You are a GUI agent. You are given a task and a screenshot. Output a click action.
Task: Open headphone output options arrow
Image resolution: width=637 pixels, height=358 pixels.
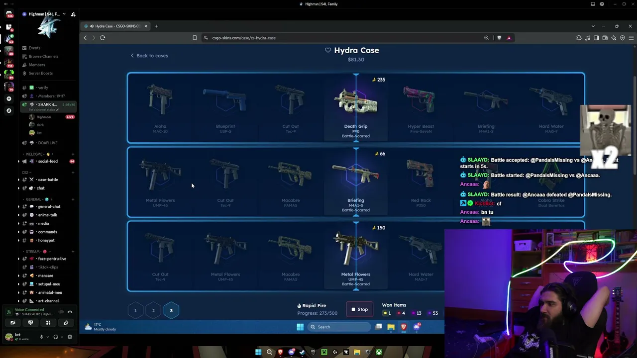click(x=62, y=337)
